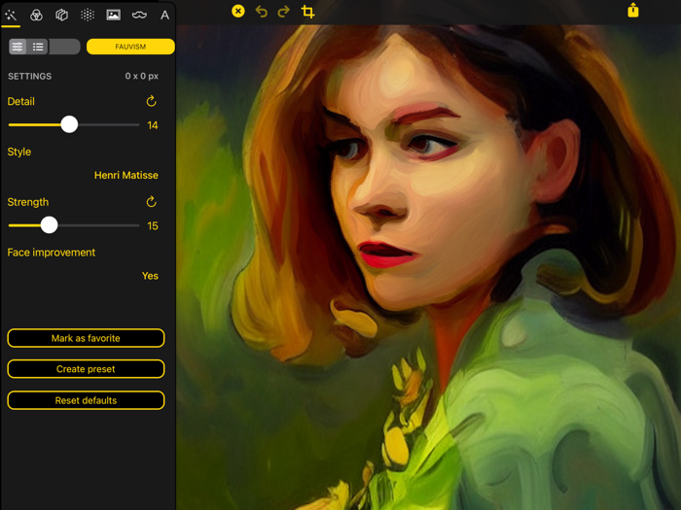Click the Strength slider handle
Screen dimensions: 681x510
(49, 225)
